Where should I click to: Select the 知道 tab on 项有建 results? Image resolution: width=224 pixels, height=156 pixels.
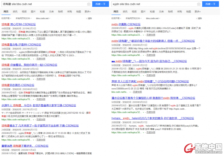coord(42,11)
